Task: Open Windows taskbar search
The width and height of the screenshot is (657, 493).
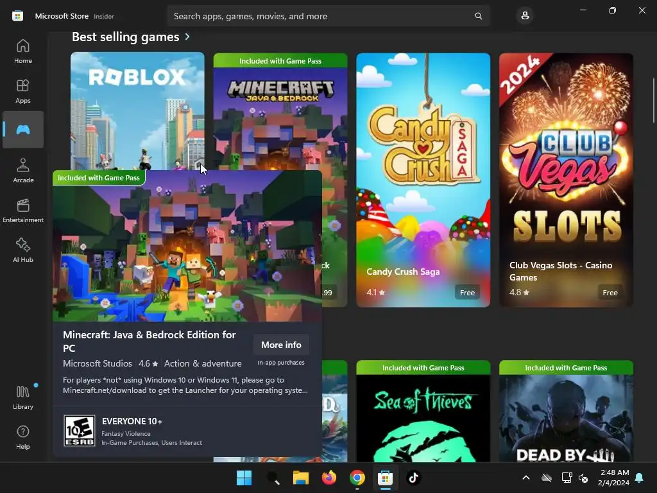Action: (x=273, y=478)
